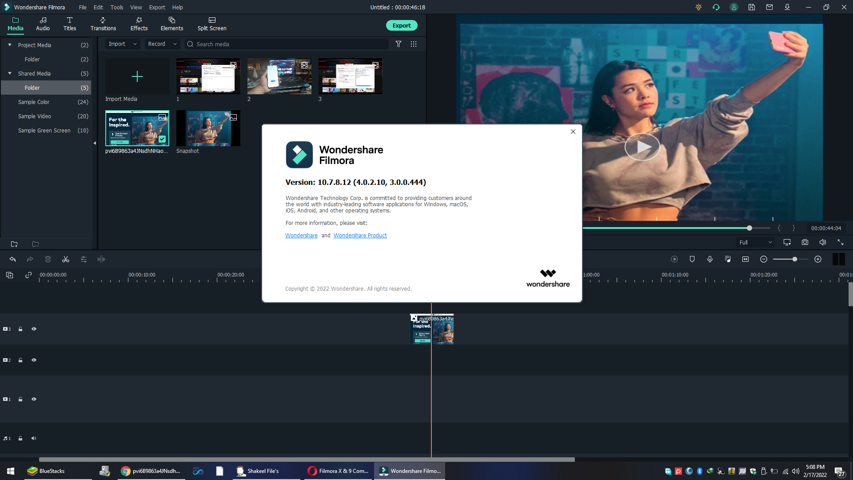
Task: Hide video track 2 with eye icon
Action: 34,360
